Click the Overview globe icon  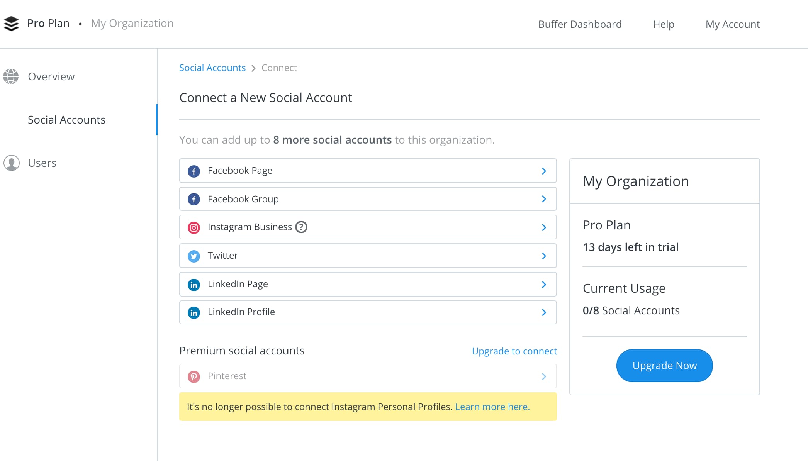[x=11, y=76]
